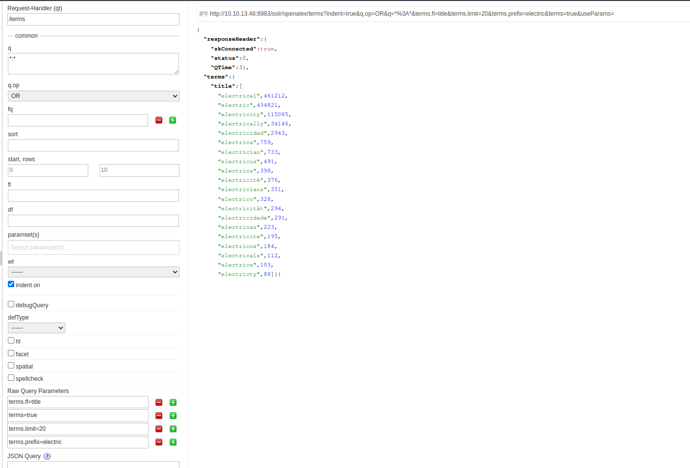This screenshot has height=468, width=690.
Task: Click the rows field showing 10
Action: 139,170
